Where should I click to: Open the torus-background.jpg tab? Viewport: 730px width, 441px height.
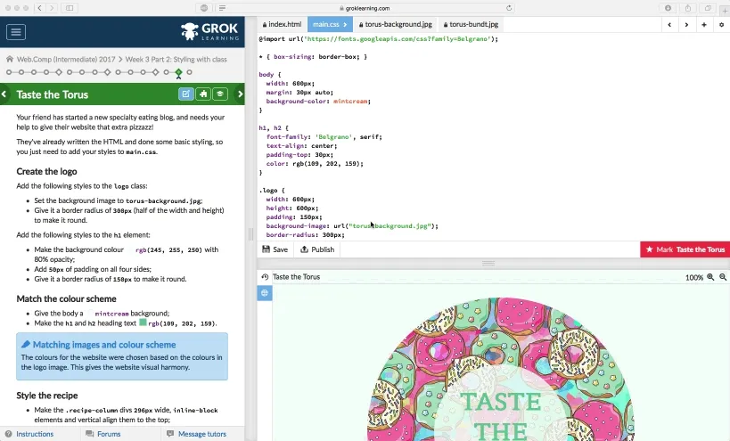coord(396,24)
